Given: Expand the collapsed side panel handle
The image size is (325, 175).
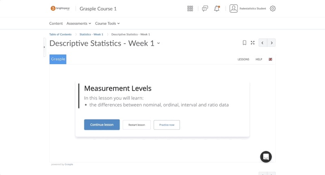Looking at the screenshot, I should click(44, 48).
